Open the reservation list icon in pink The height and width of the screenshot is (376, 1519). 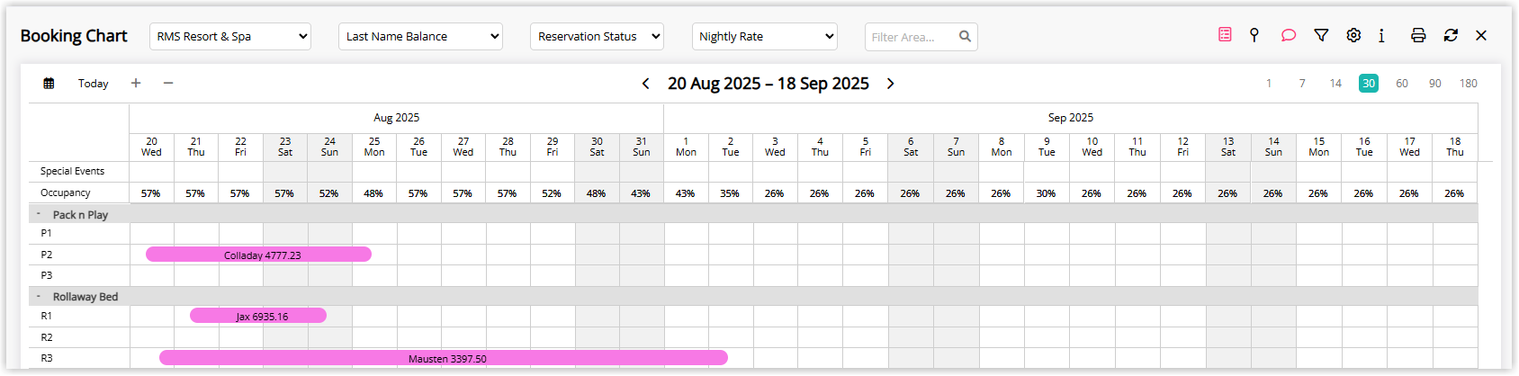1225,35
